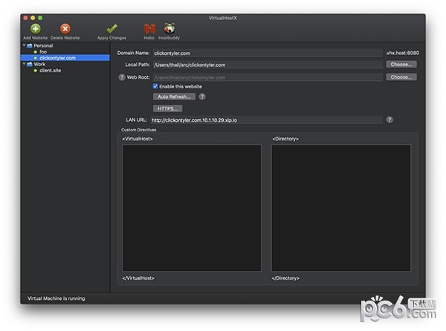
Task: Click Choose button for Web Root
Action: coord(401,77)
